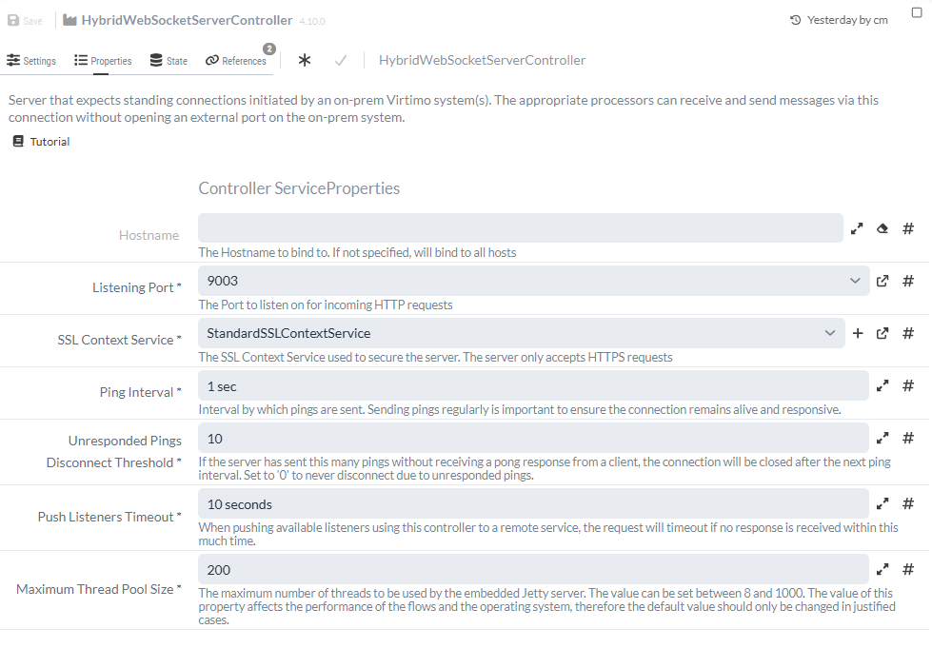
Task: Click the hash icon for Maximum Thread Pool Size
Action: click(x=907, y=569)
